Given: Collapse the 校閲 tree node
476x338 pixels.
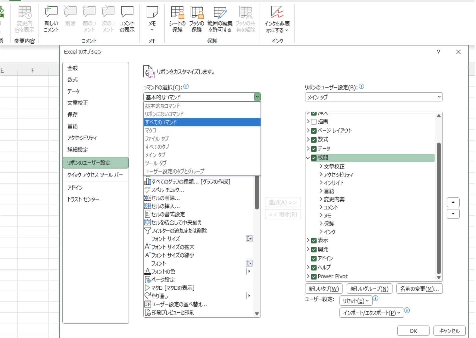Looking at the screenshot, I should tap(308, 158).
